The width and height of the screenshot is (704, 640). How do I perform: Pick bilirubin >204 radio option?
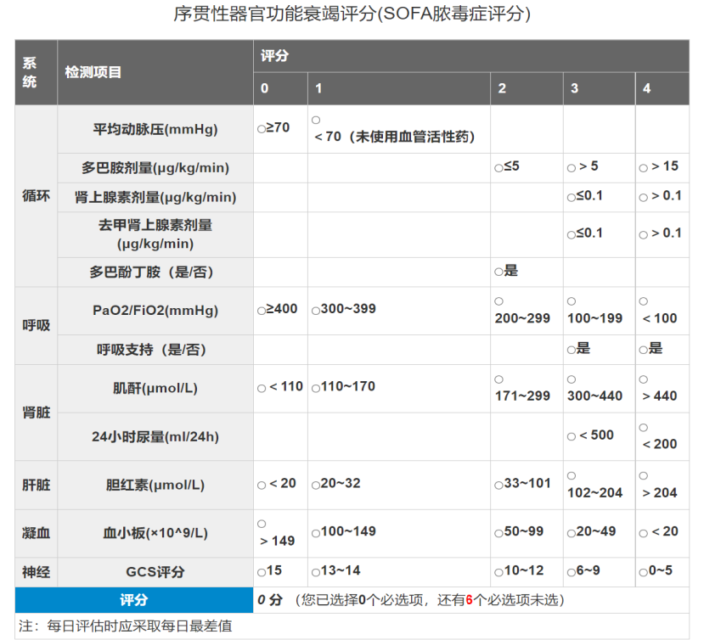click(x=644, y=475)
